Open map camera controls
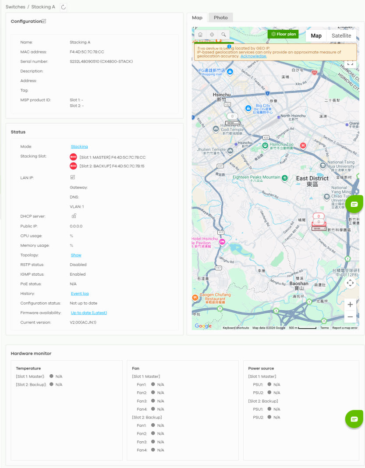Screen dimensions: 365x468 [350, 283]
